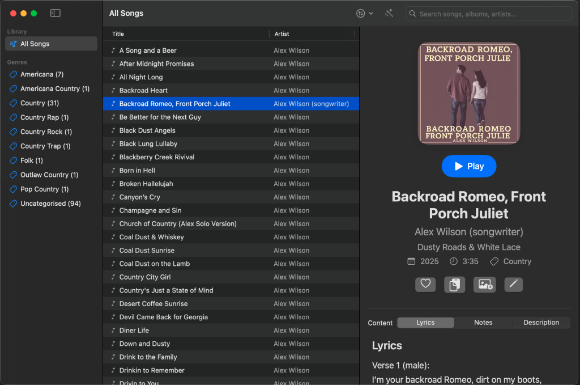Viewport: 580px width, 385px height.
Task: Copy song info with clipboard icon
Action: 454,285
